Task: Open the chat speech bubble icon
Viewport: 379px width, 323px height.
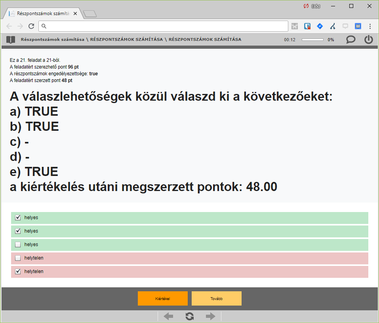Action: [350, 40]
